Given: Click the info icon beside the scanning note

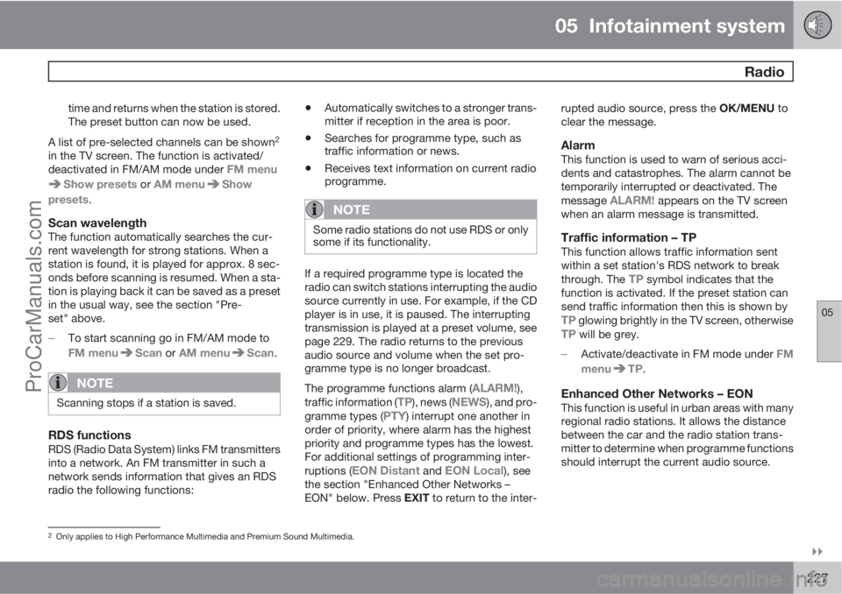Looking at the screenshot, I should click(x=60, y=383).
